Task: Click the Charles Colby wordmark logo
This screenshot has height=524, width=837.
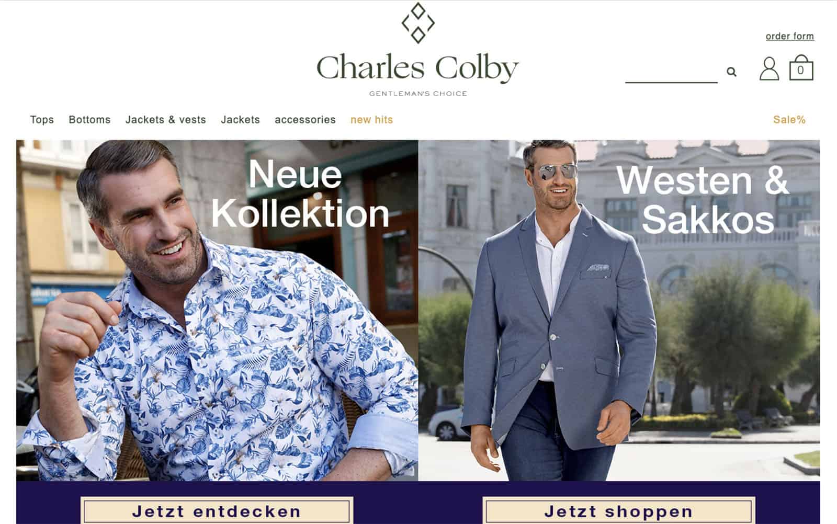Action: pos(417,69)
